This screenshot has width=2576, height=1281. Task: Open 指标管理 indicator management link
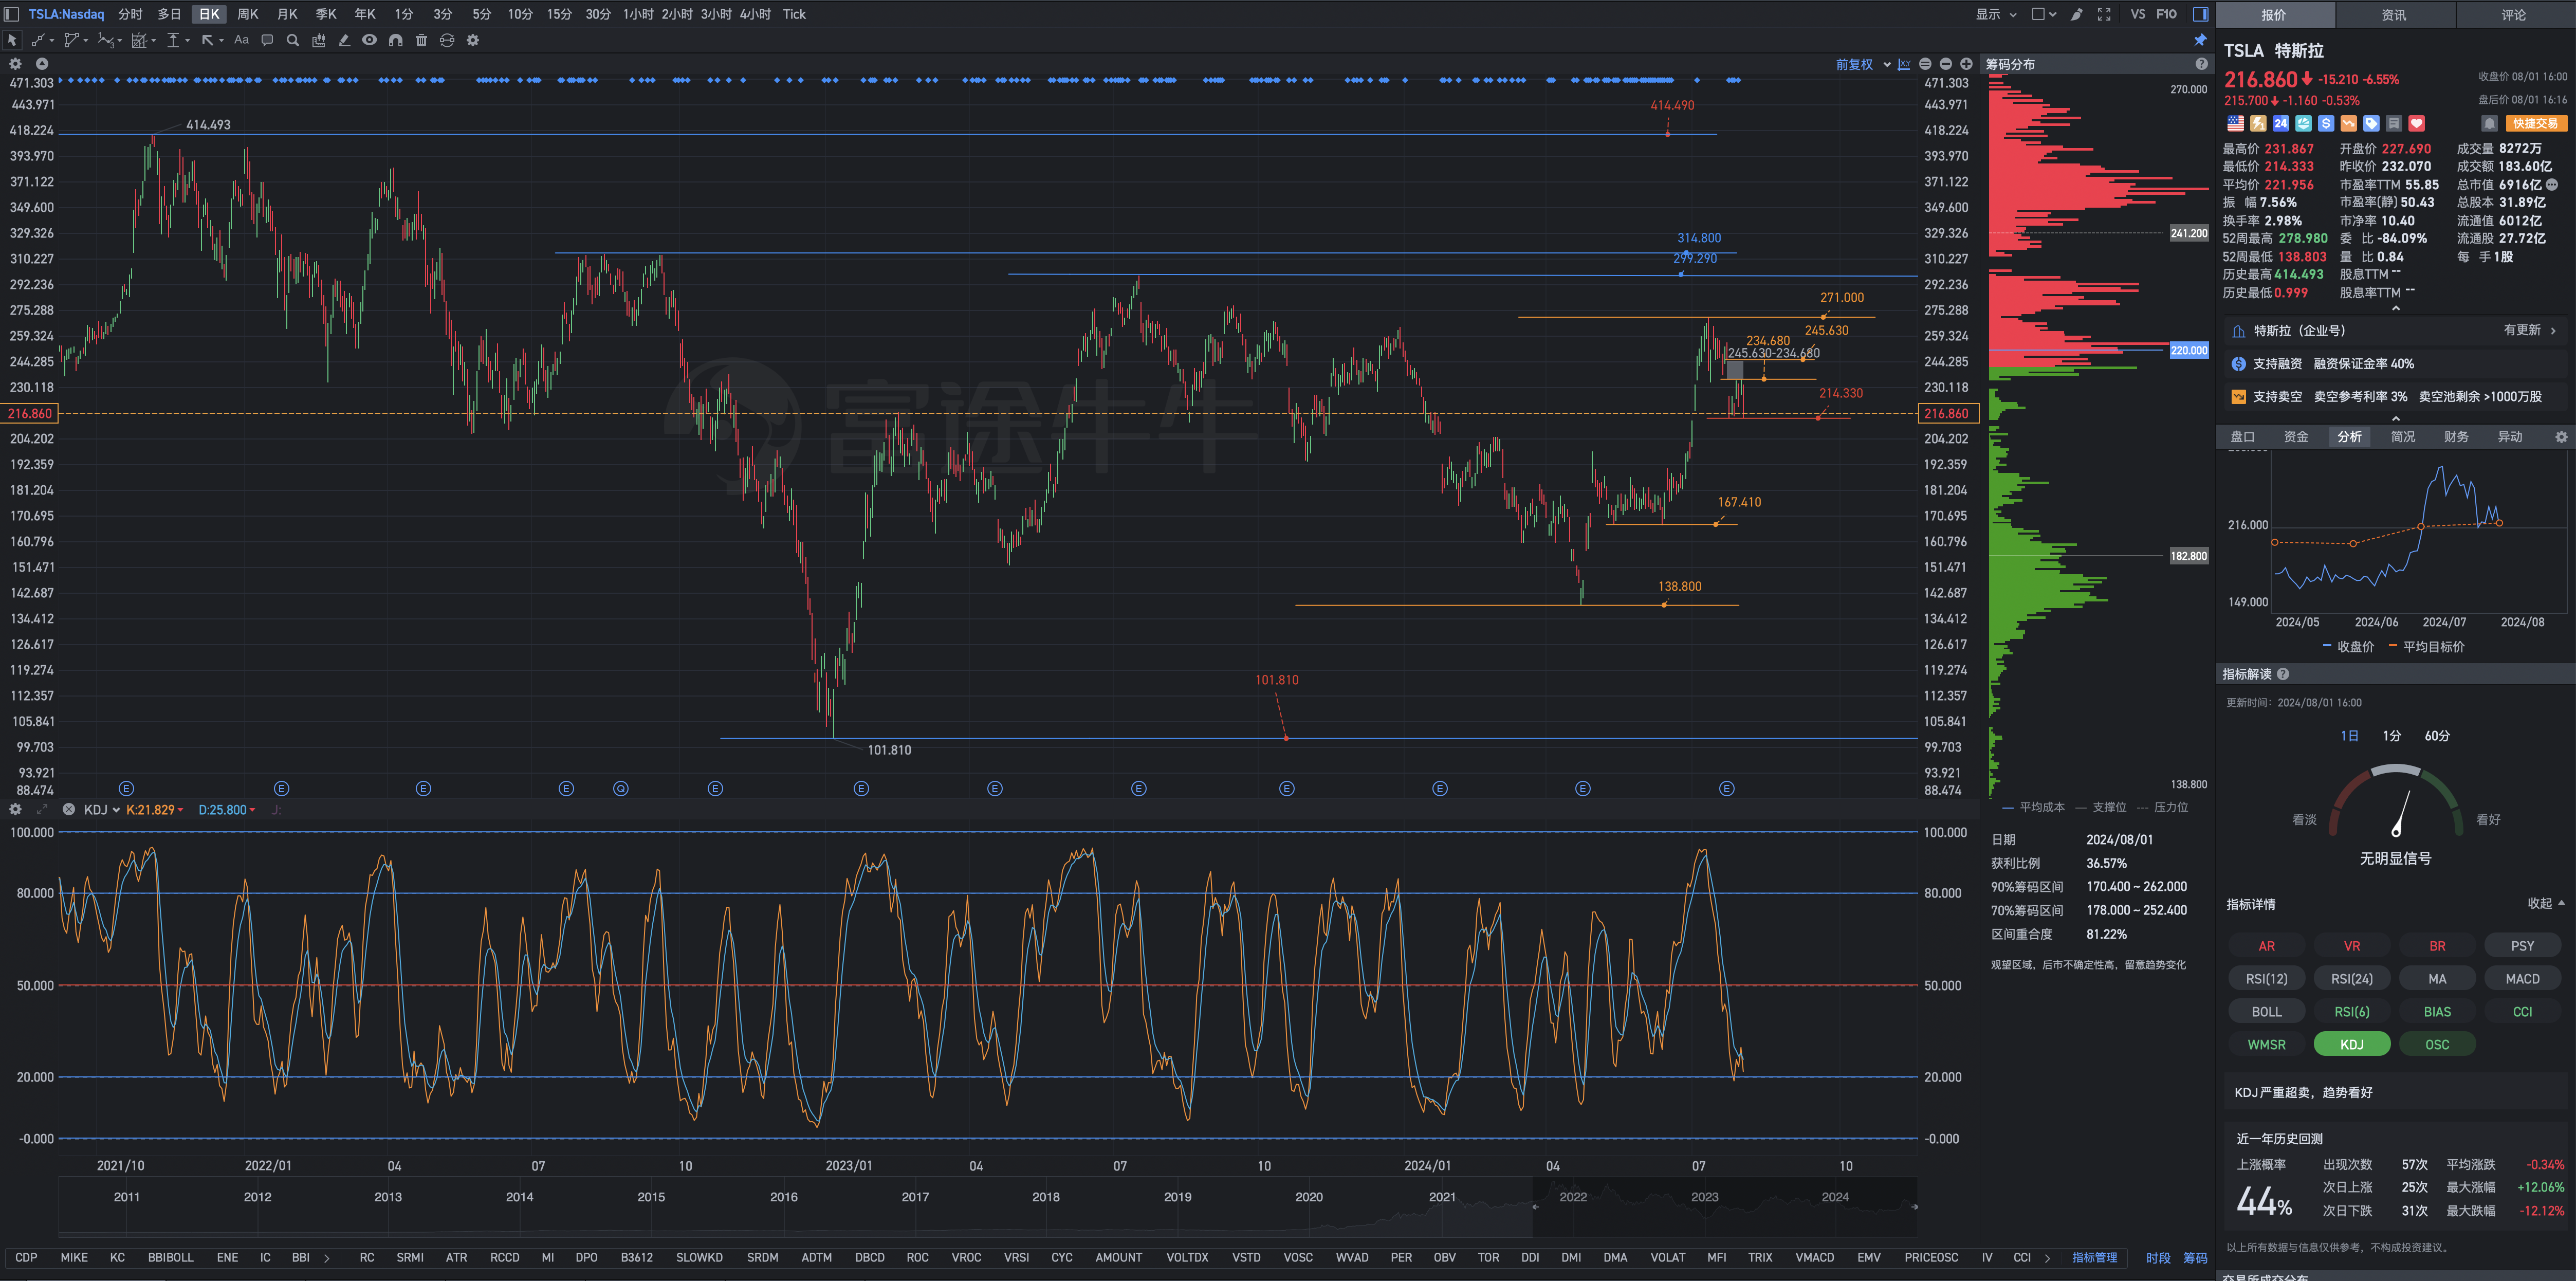tap(2094, 1258)
